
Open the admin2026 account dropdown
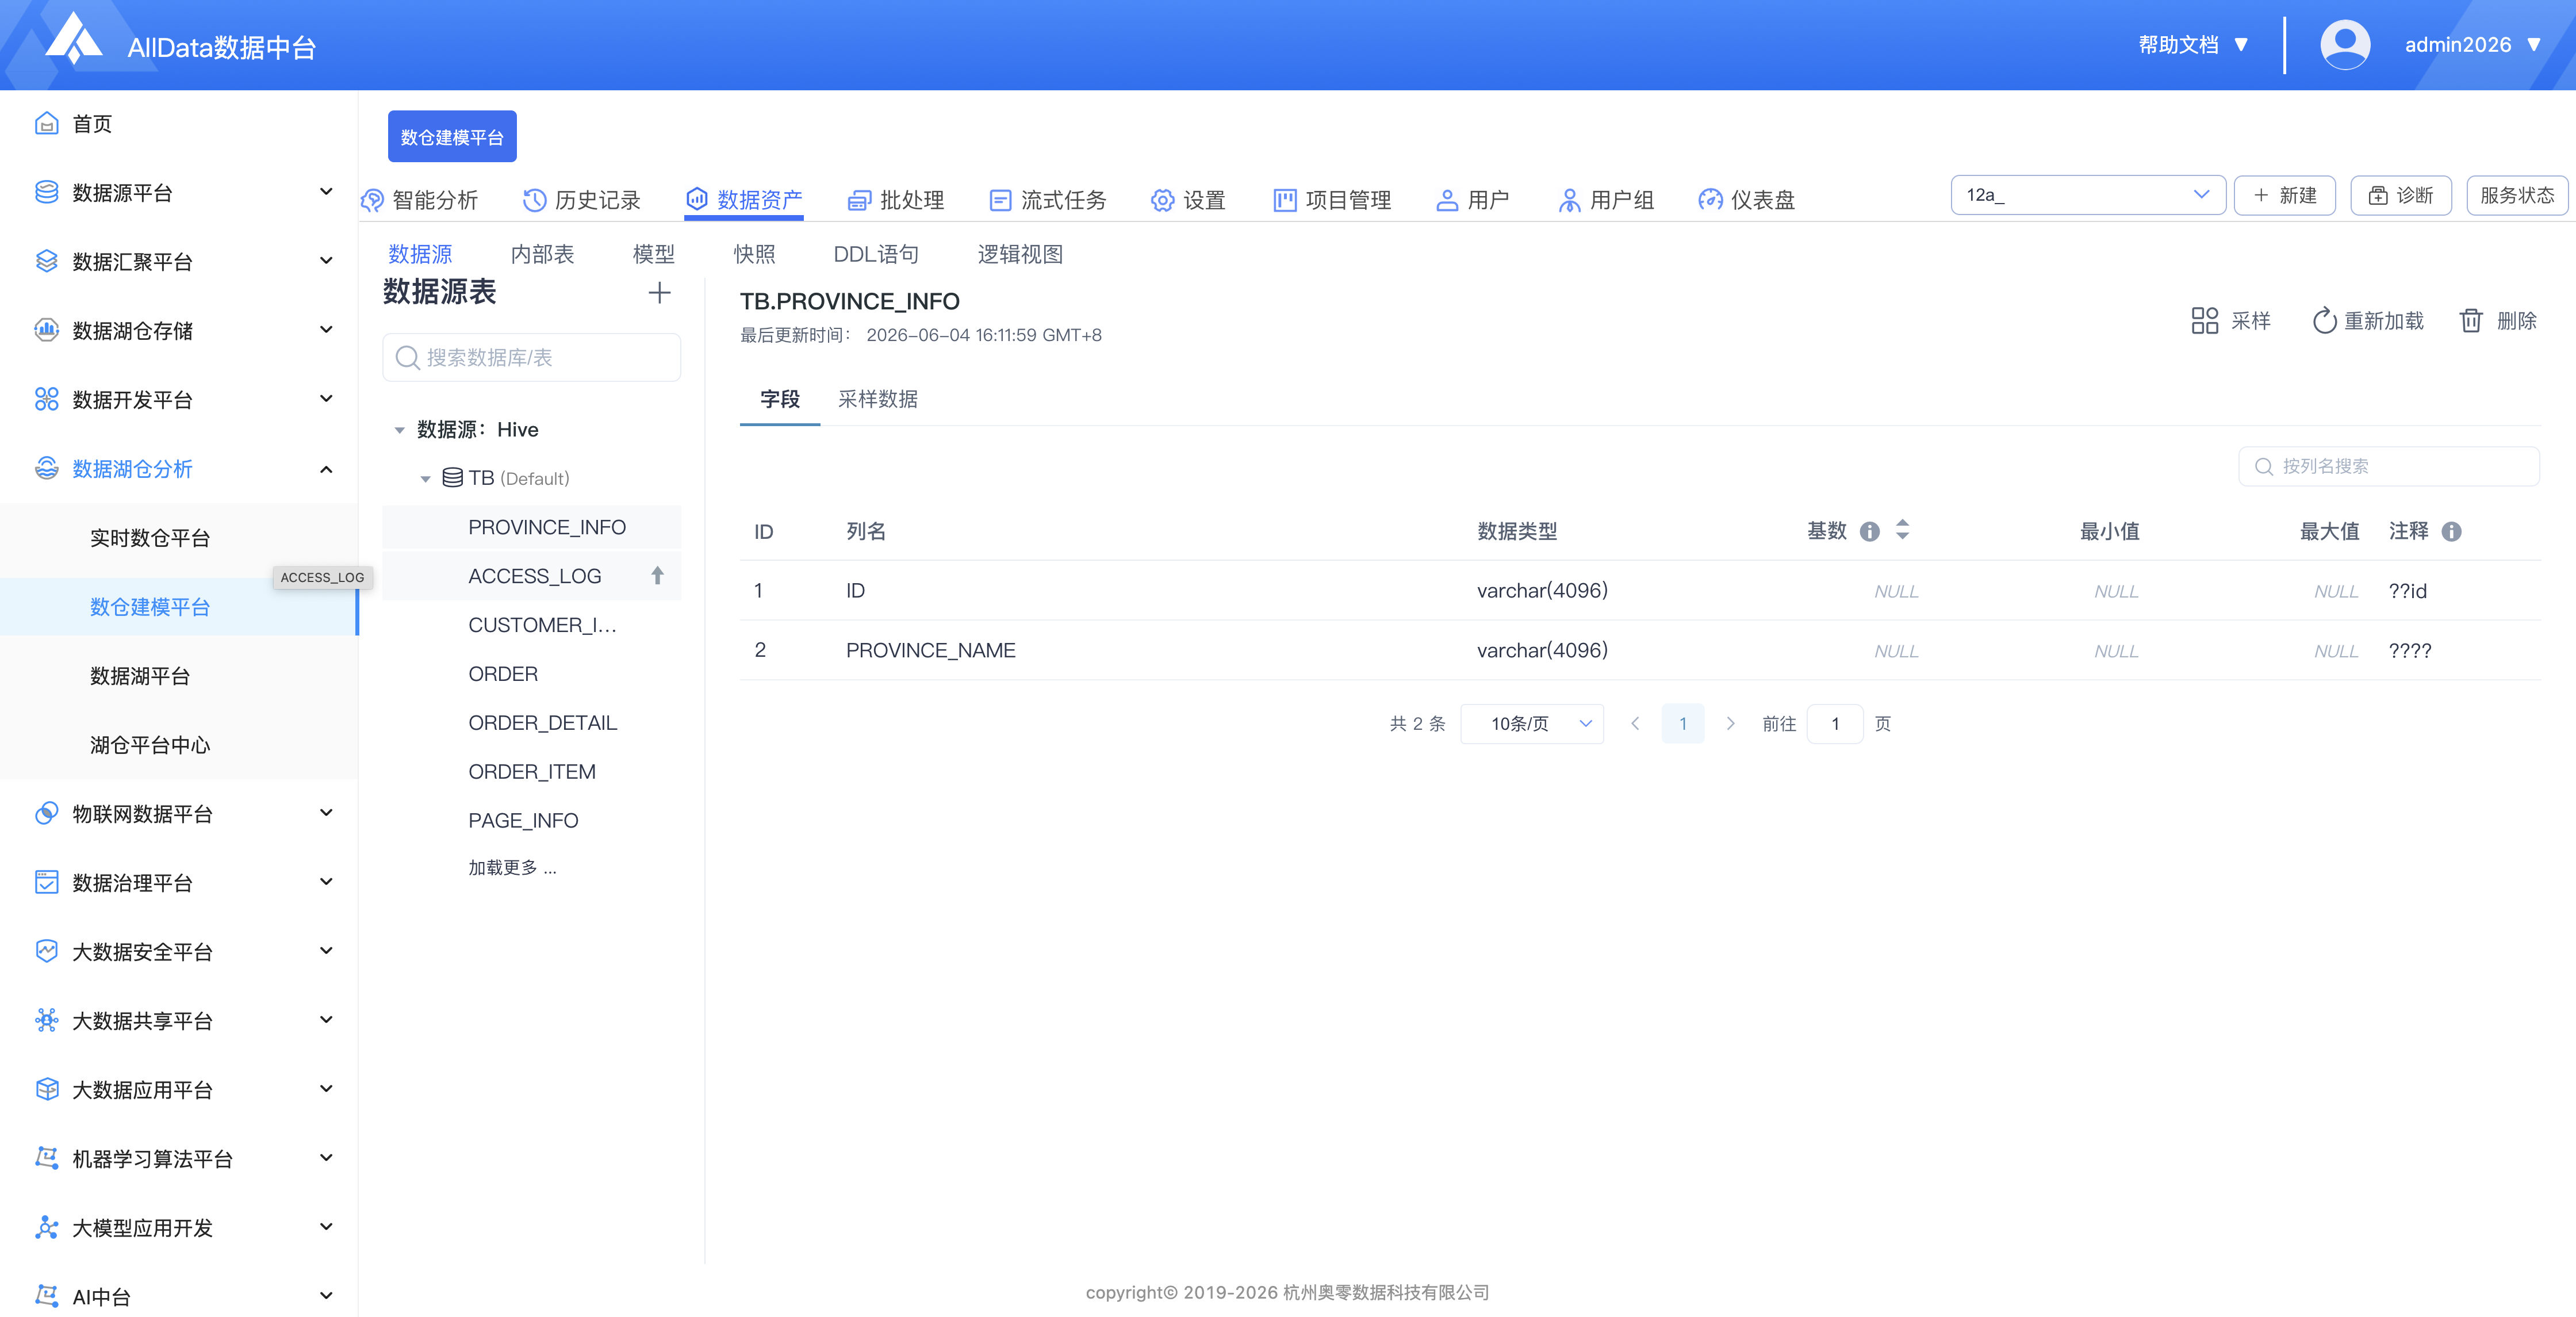tap(2472, 45)
